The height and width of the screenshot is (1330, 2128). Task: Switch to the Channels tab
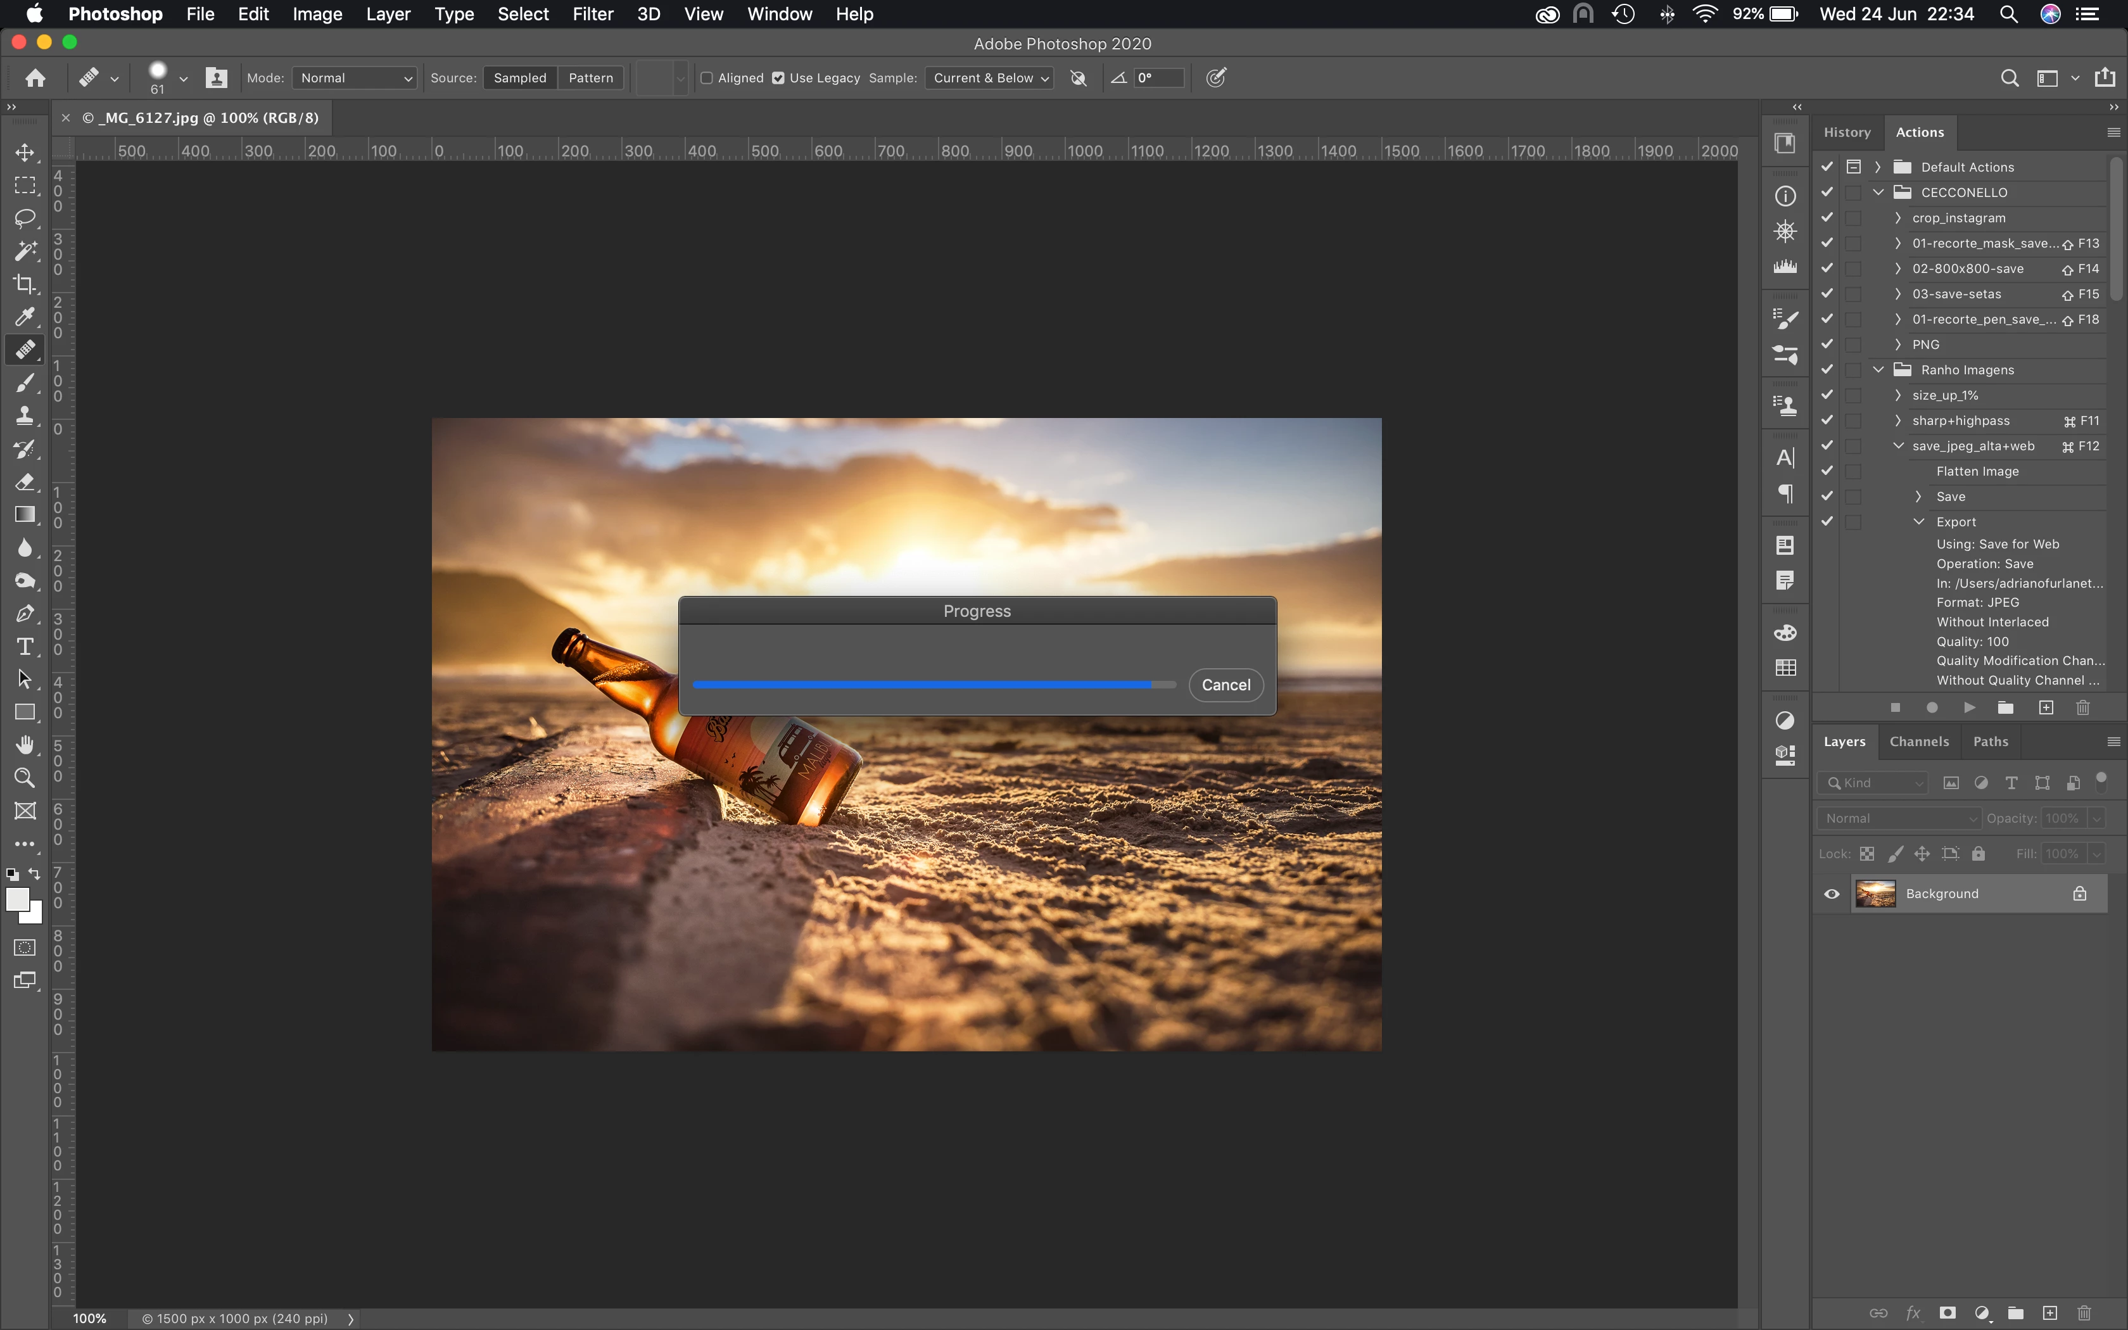1919,742
